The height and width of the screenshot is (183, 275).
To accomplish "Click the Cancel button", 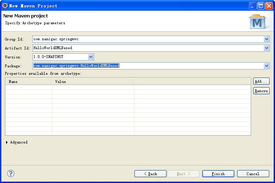I will coord(253,174).
